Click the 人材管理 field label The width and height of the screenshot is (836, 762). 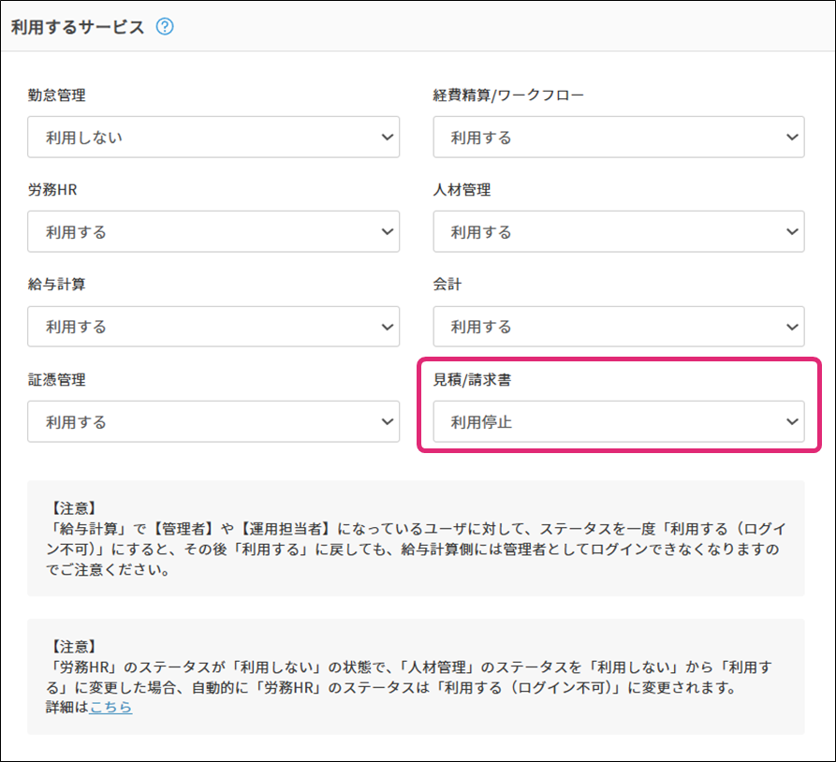click(x=462, y=190)
